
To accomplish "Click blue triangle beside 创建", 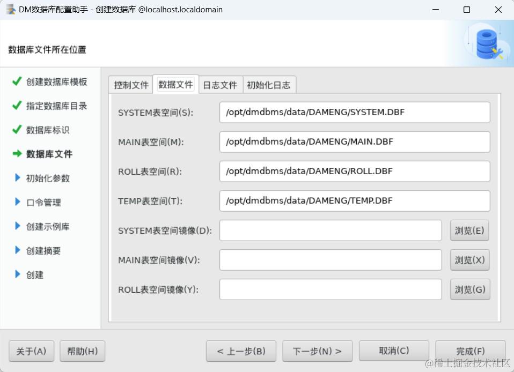I will pos(18,274).
